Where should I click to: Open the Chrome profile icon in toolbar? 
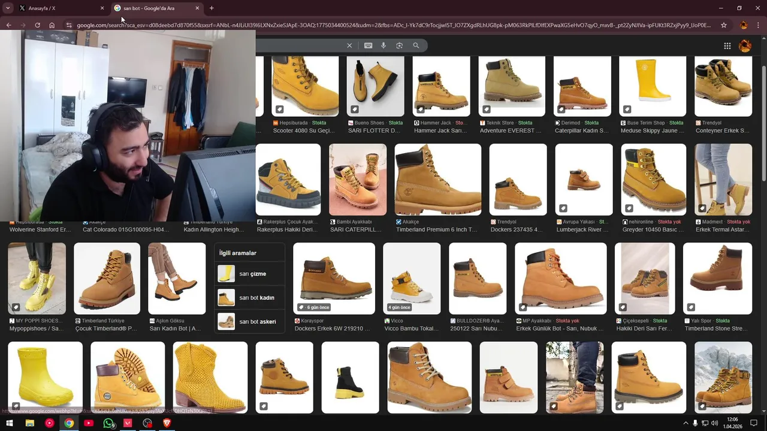pyautogui.click(x=744, y=25)
